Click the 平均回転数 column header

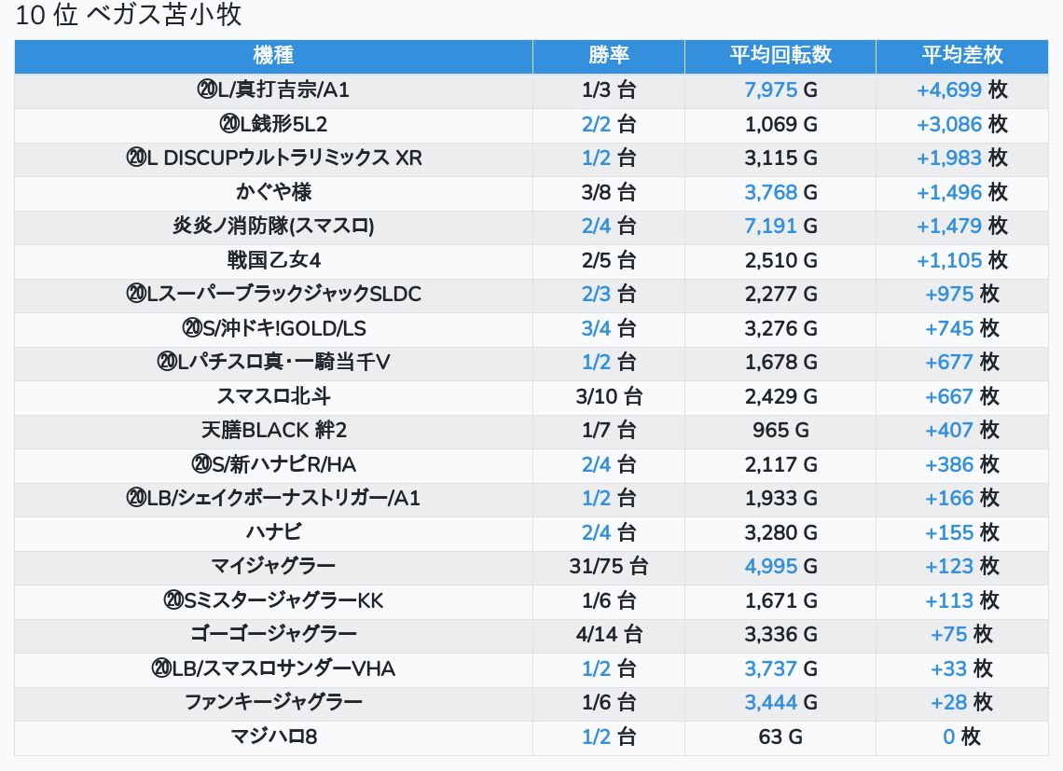click(x=780, y=56)
